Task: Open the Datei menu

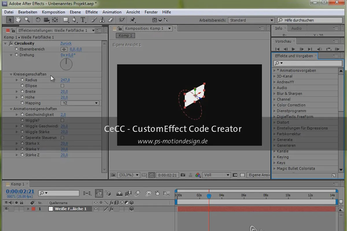Action: [9, 12]
